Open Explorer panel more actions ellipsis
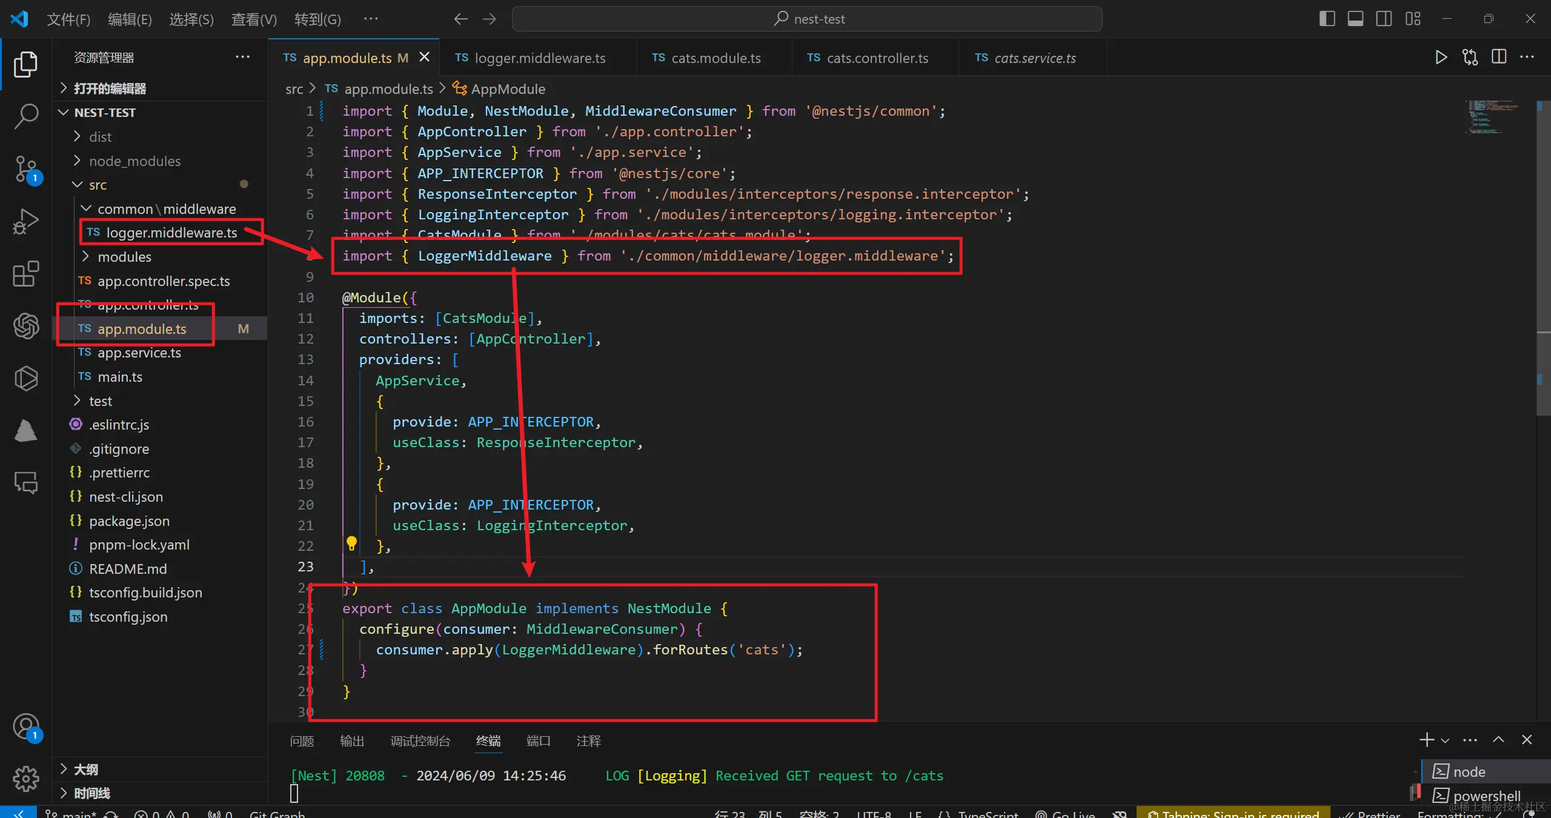 [242, 57]
